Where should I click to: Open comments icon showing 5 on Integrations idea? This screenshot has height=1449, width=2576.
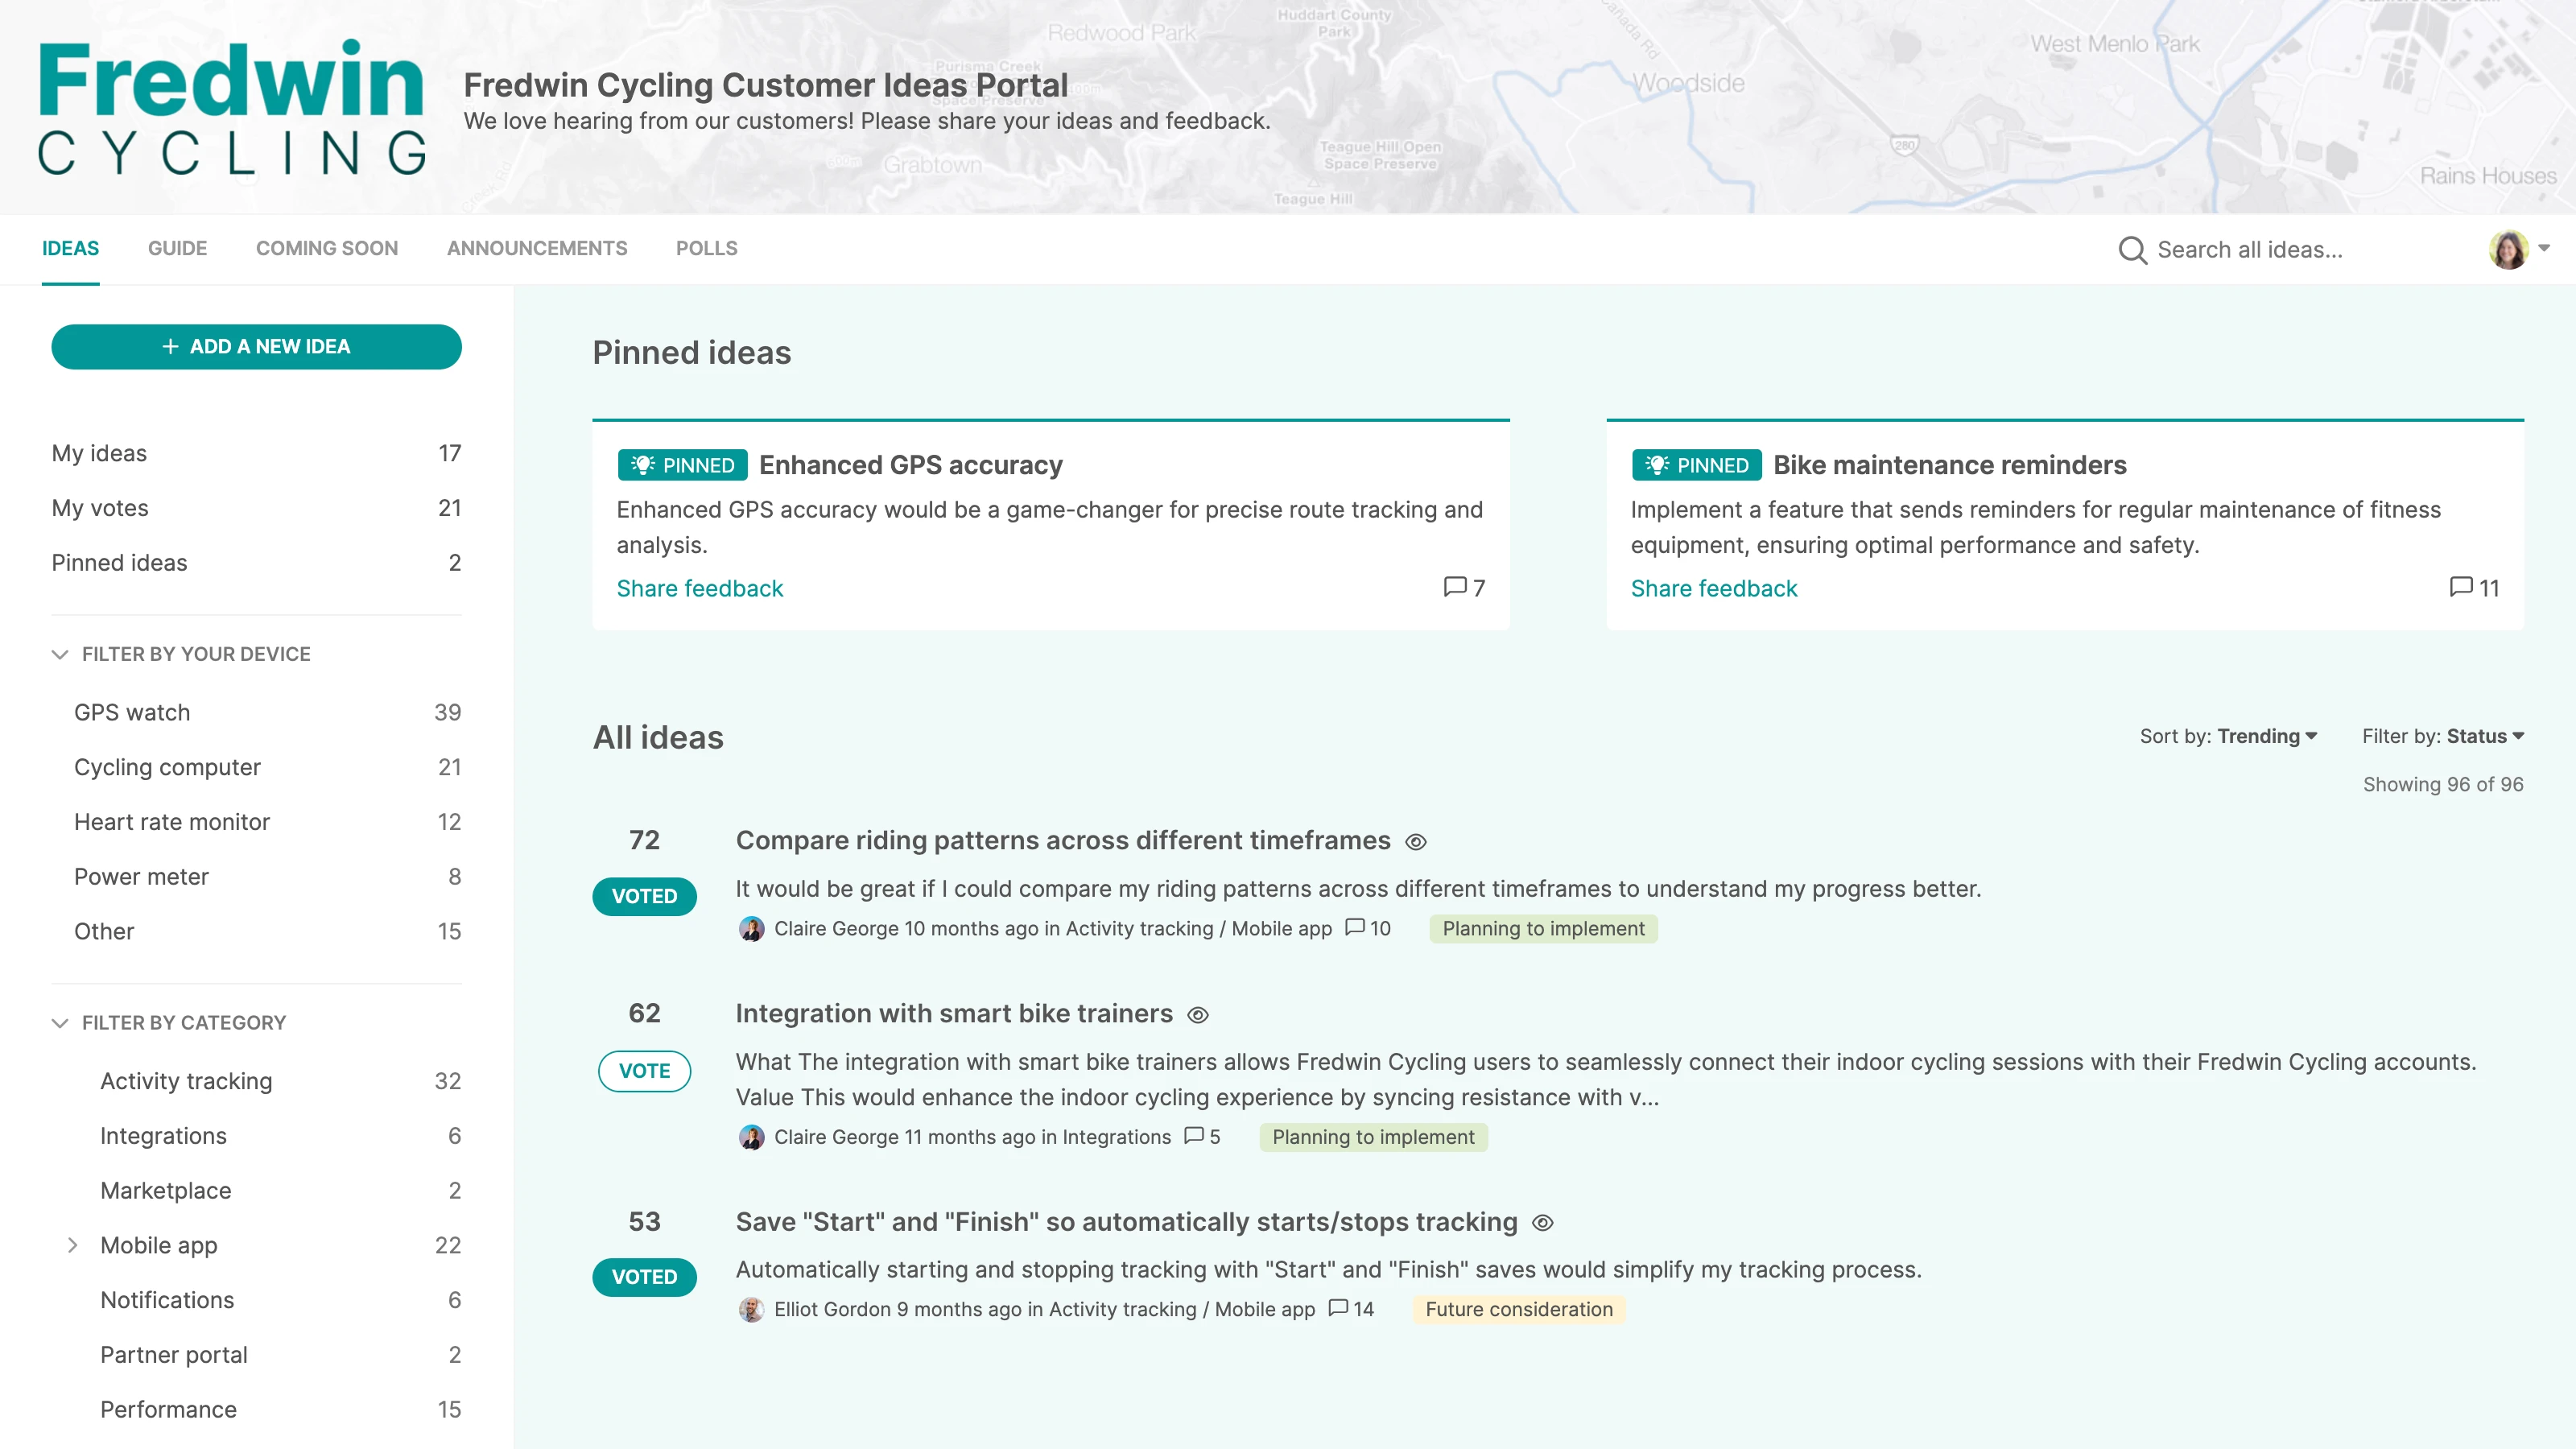[x=1194, y=1137]
